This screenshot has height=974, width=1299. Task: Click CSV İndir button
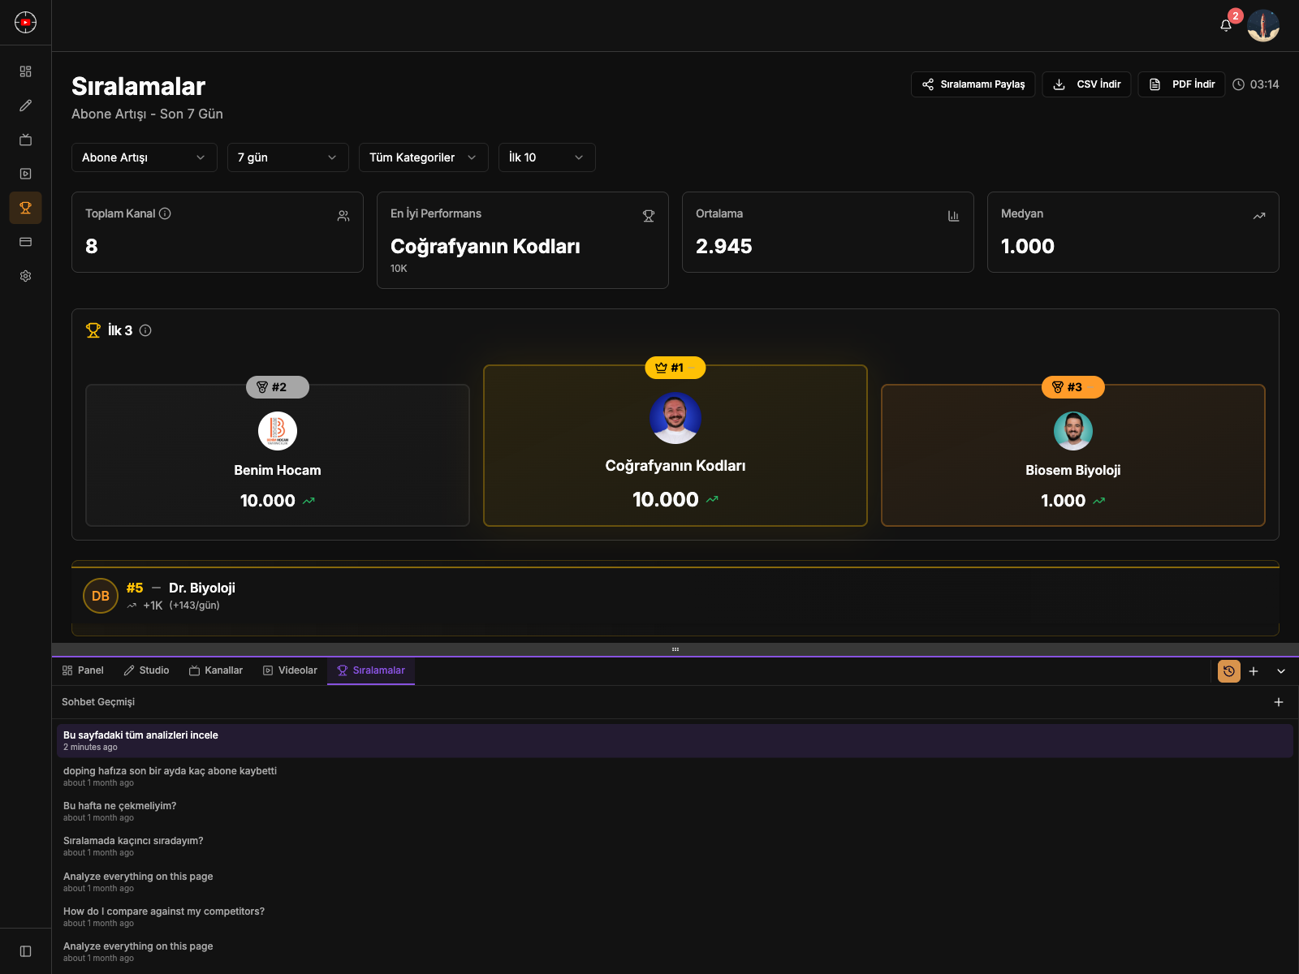pos(1086,84)
